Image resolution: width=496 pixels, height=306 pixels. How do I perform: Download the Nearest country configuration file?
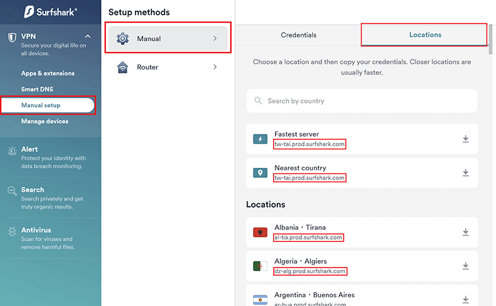[465, 173]
